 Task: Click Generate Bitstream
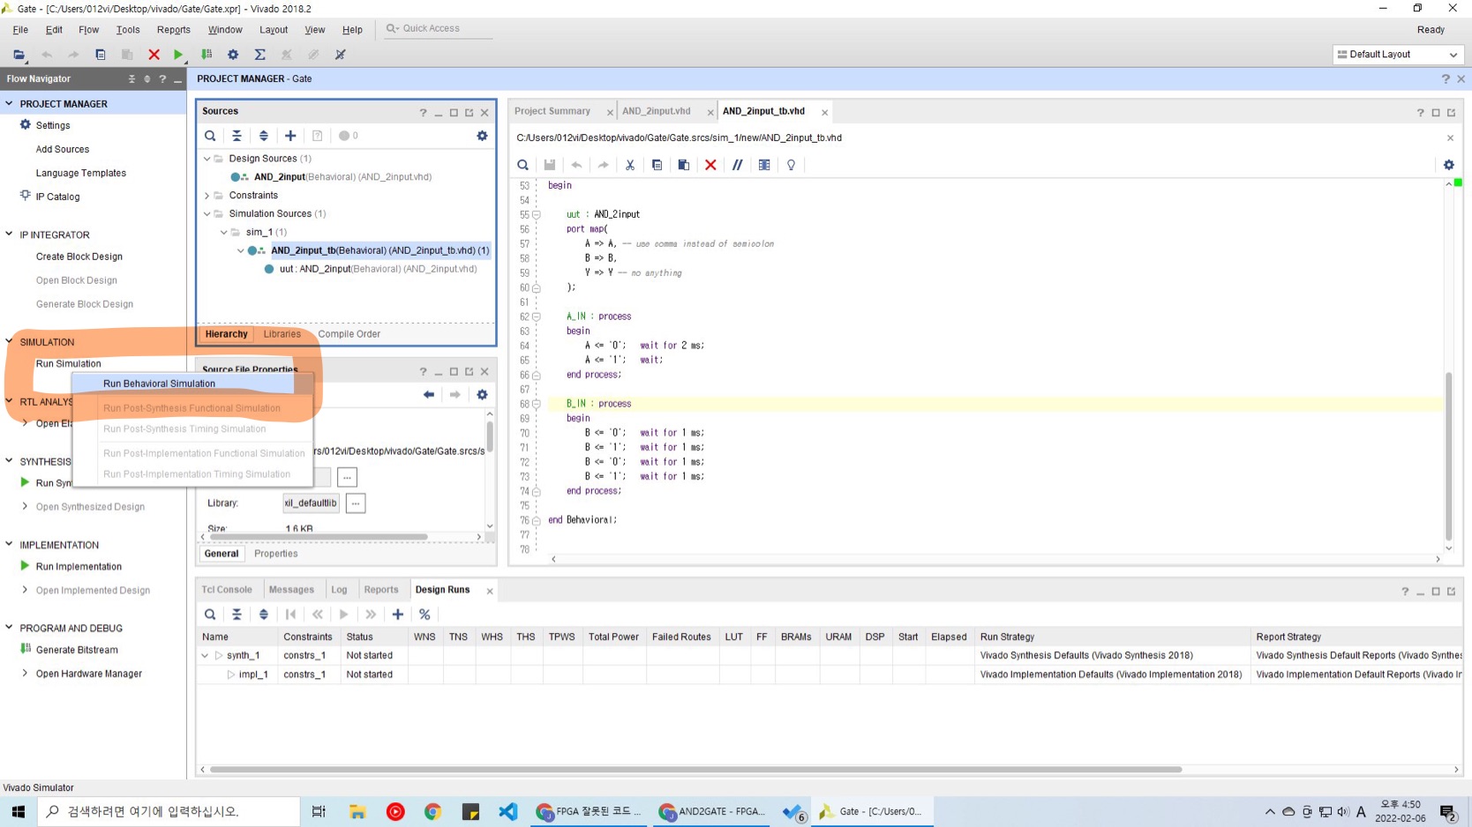click(77, 650)
